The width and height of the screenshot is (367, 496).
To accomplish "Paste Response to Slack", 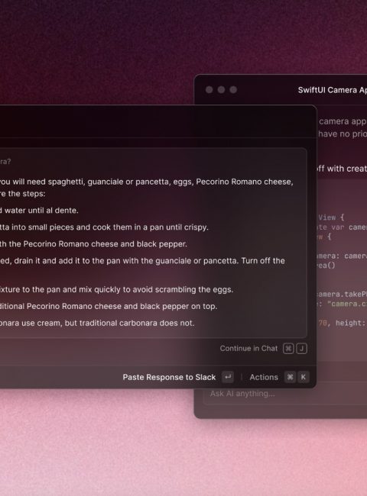I will pyautogui.click(x=169, y=377).
